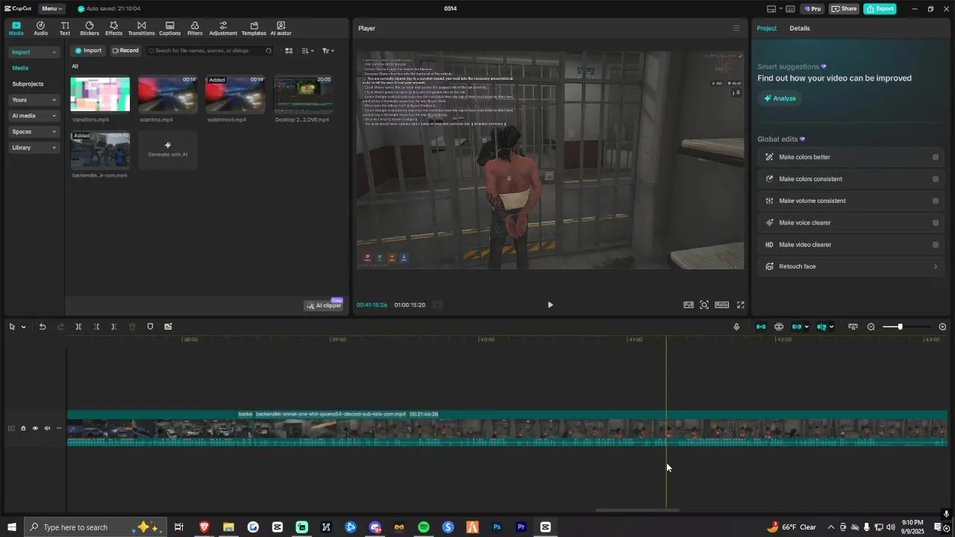Screen dimensions: 955x537
Task: Open the Filters tab
Action: (195, 28)
